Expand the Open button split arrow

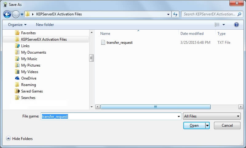tap(207, 125)
